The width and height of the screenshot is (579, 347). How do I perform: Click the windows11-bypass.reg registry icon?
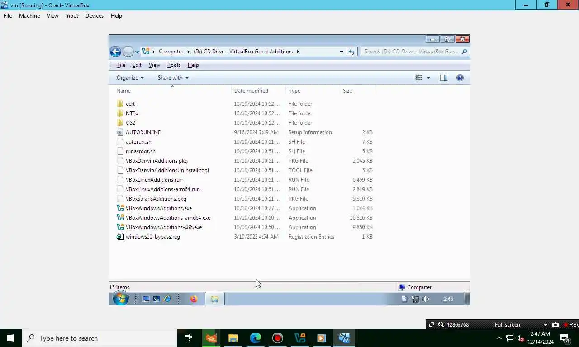120,237
